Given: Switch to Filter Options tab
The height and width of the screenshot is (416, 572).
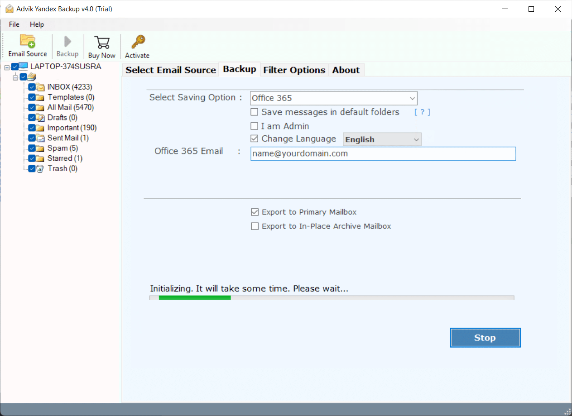Looking at the screenshot, I should (294, 70).
